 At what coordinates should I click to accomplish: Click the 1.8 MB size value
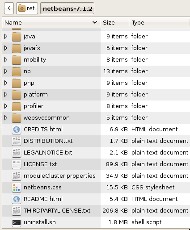click(118, 222)
